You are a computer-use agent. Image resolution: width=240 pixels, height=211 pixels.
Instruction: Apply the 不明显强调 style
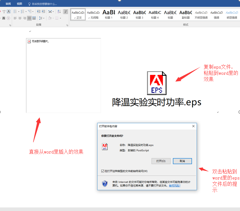pyautogui.click(x=201, y=15)
